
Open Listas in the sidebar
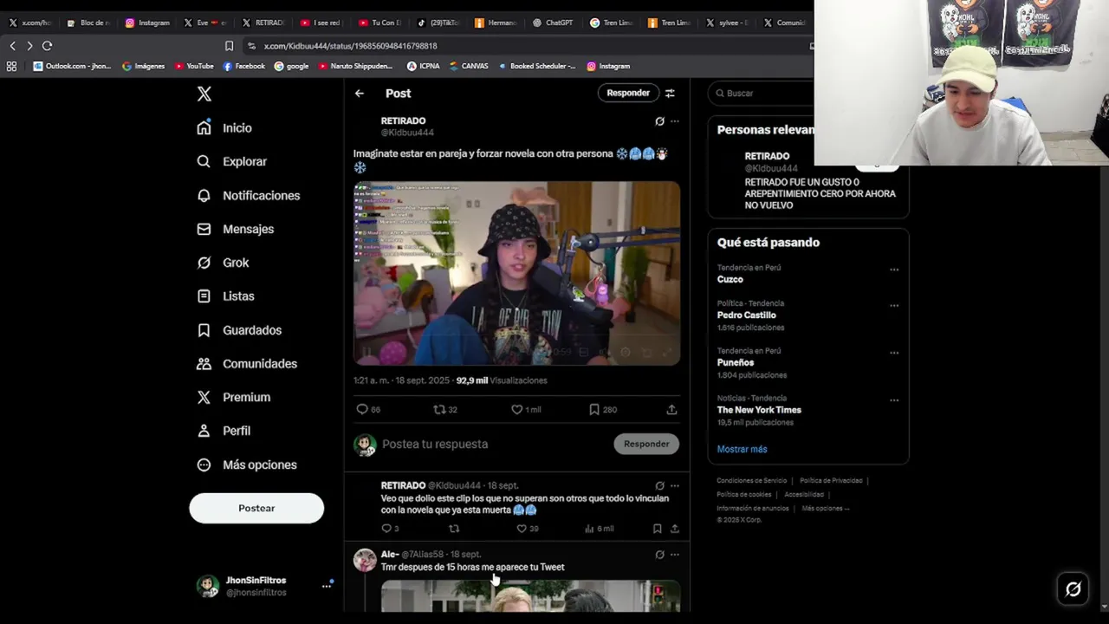pos(225,296)
